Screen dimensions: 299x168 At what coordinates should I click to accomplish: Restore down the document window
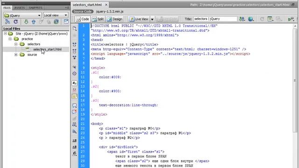click(x=293, y=5)
